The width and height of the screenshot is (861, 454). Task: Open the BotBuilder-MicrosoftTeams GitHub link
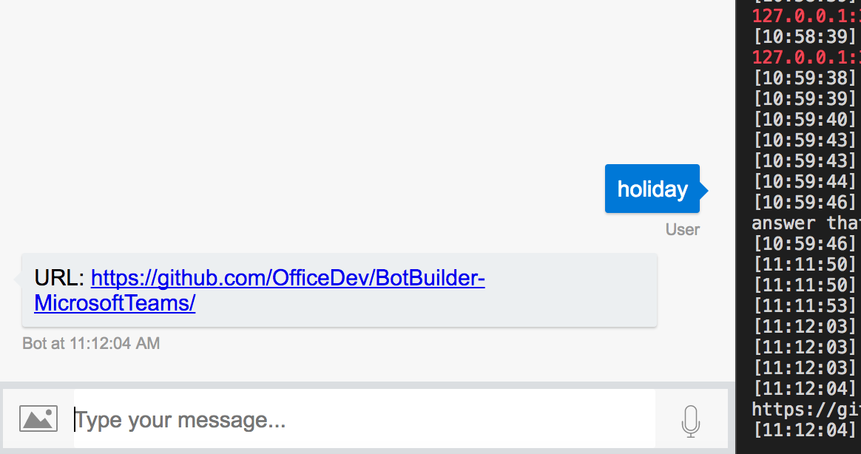(287, 278)
